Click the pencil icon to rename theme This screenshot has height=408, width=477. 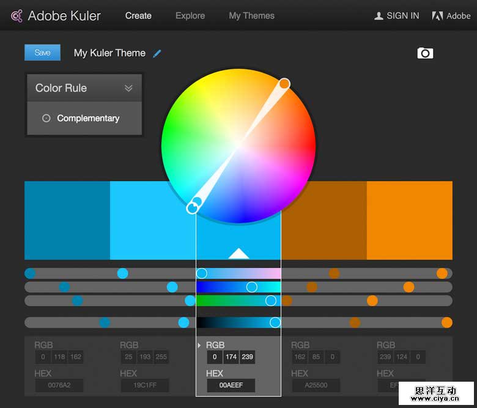157,53
